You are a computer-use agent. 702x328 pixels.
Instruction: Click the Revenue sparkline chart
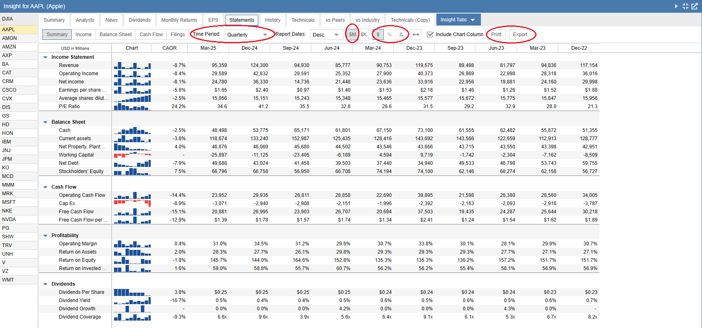coord(132,65)
